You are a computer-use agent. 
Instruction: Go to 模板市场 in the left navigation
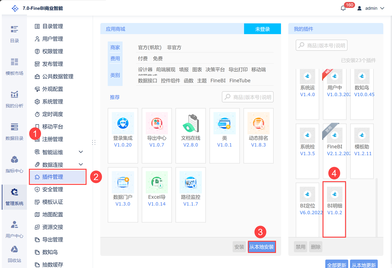tap(14, 67)
